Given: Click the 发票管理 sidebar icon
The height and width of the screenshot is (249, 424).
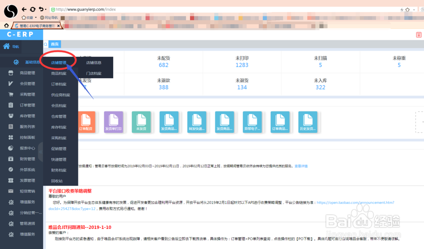Looking at the screenshot, I should (x=11, y=180).
